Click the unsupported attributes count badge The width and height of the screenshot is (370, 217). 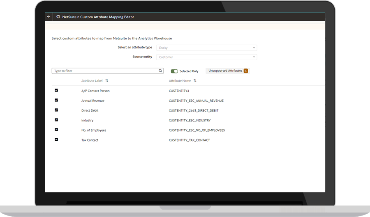point(246,71)
